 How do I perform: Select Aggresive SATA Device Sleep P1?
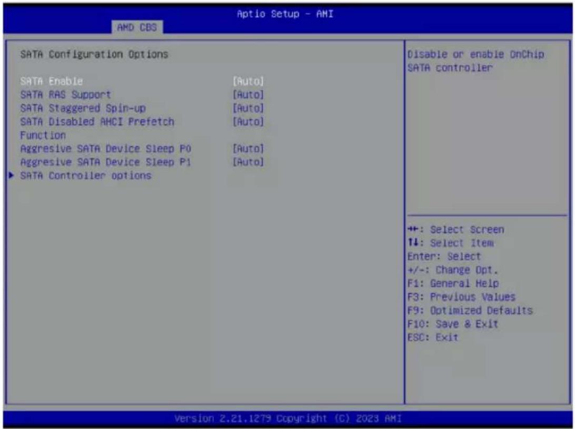click(x=106, y=162)
